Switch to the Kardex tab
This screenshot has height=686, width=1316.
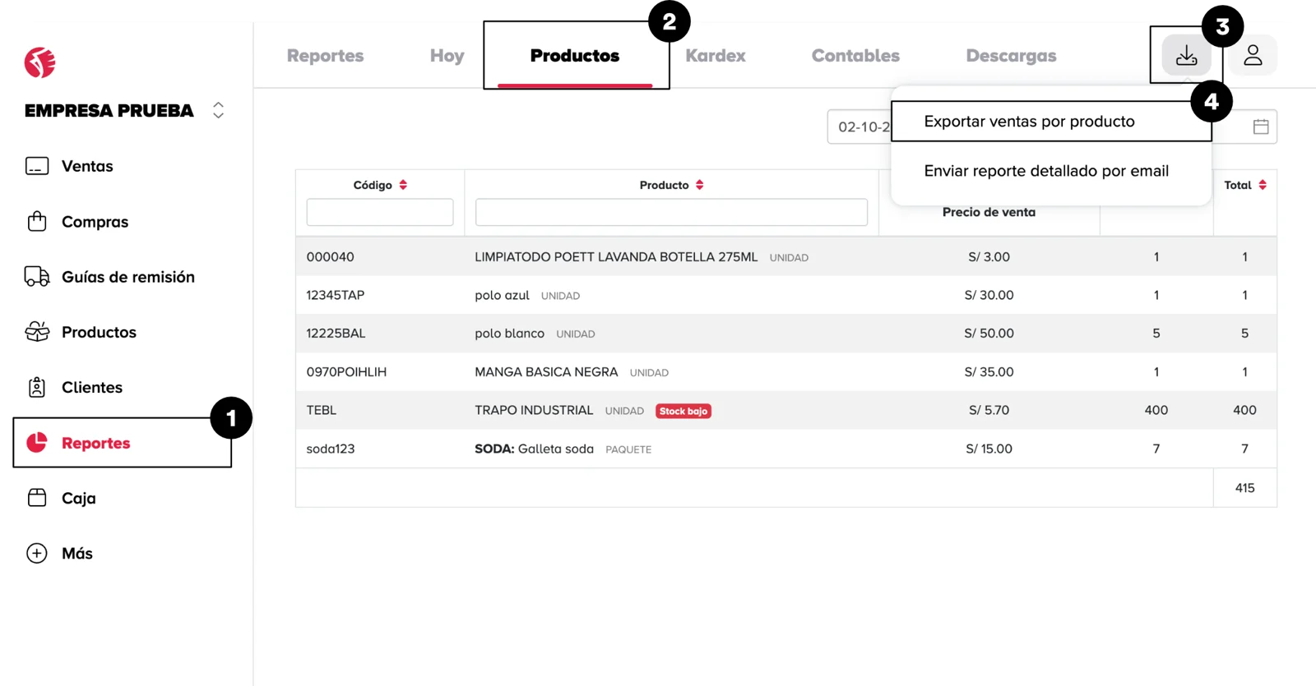pyautogui.click(x=715, y=56)
